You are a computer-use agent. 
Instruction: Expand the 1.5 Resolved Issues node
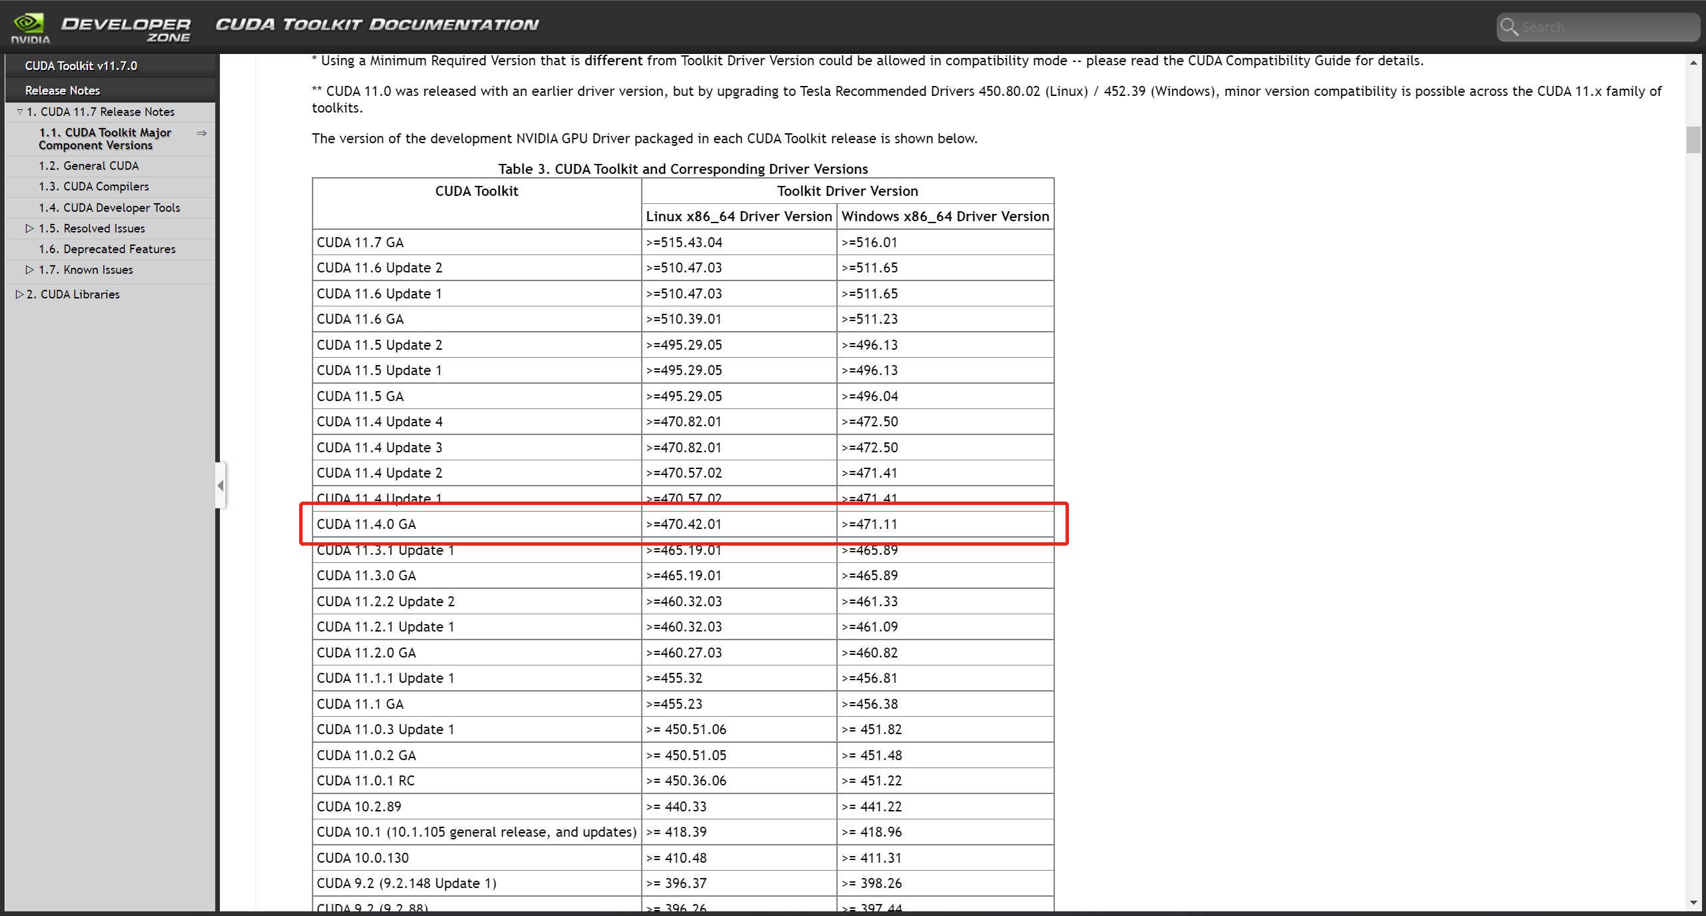(29, 229)
